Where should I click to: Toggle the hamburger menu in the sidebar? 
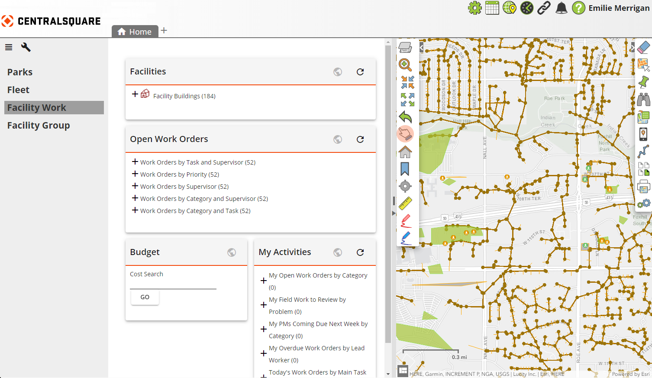click(9, 47)
